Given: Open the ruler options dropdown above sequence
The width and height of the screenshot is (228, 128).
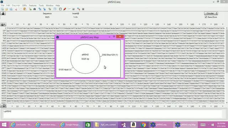Looking at the screenshot, I should tap(3, 25).
